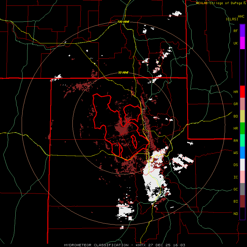Click the UK legend label
The height and width of the screenshot is (247, 247).
point(235,43)
